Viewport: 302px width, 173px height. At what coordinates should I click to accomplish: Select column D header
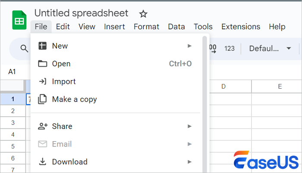[x=230, y=86]
